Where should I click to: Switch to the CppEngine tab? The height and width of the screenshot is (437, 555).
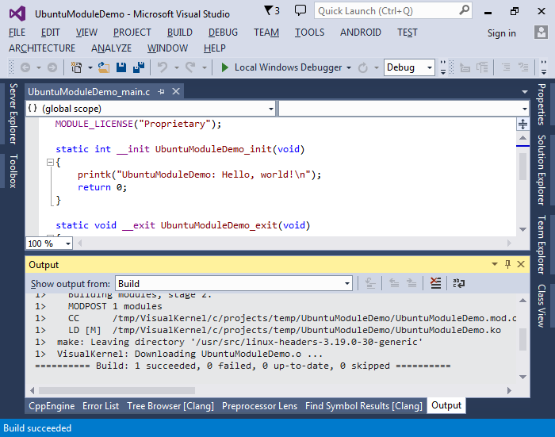[x=52, y=406]
